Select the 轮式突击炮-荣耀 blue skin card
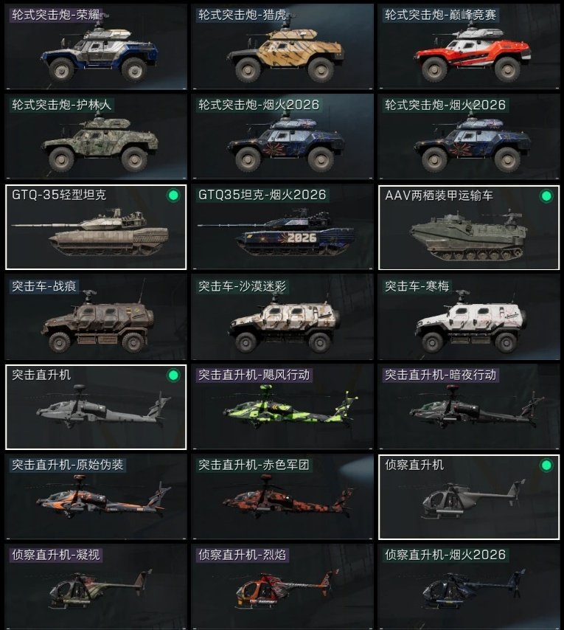 coord(96,46)
